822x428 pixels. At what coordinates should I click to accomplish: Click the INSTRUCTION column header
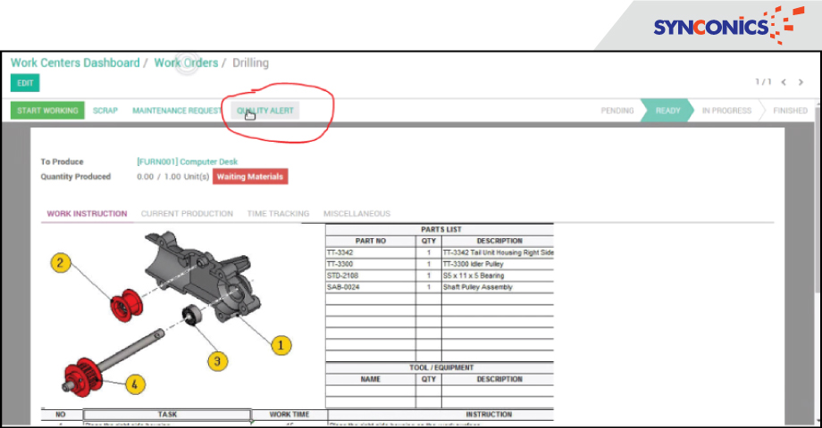pyautogui.click(x=489, y=415)
